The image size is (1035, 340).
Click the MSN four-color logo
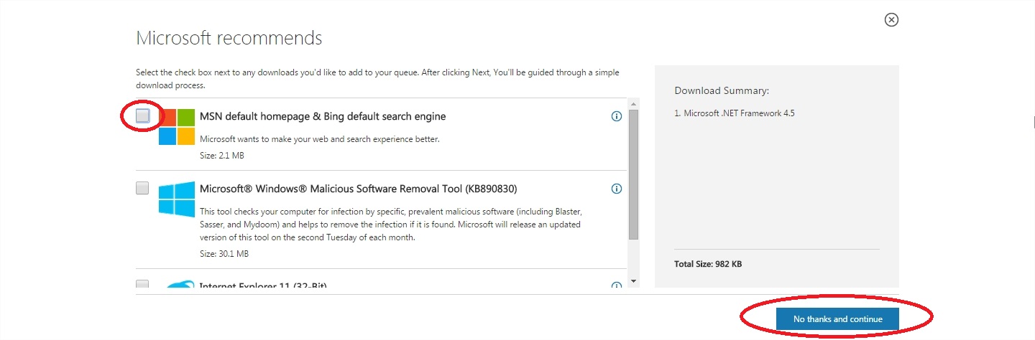(x=177, y=127)
